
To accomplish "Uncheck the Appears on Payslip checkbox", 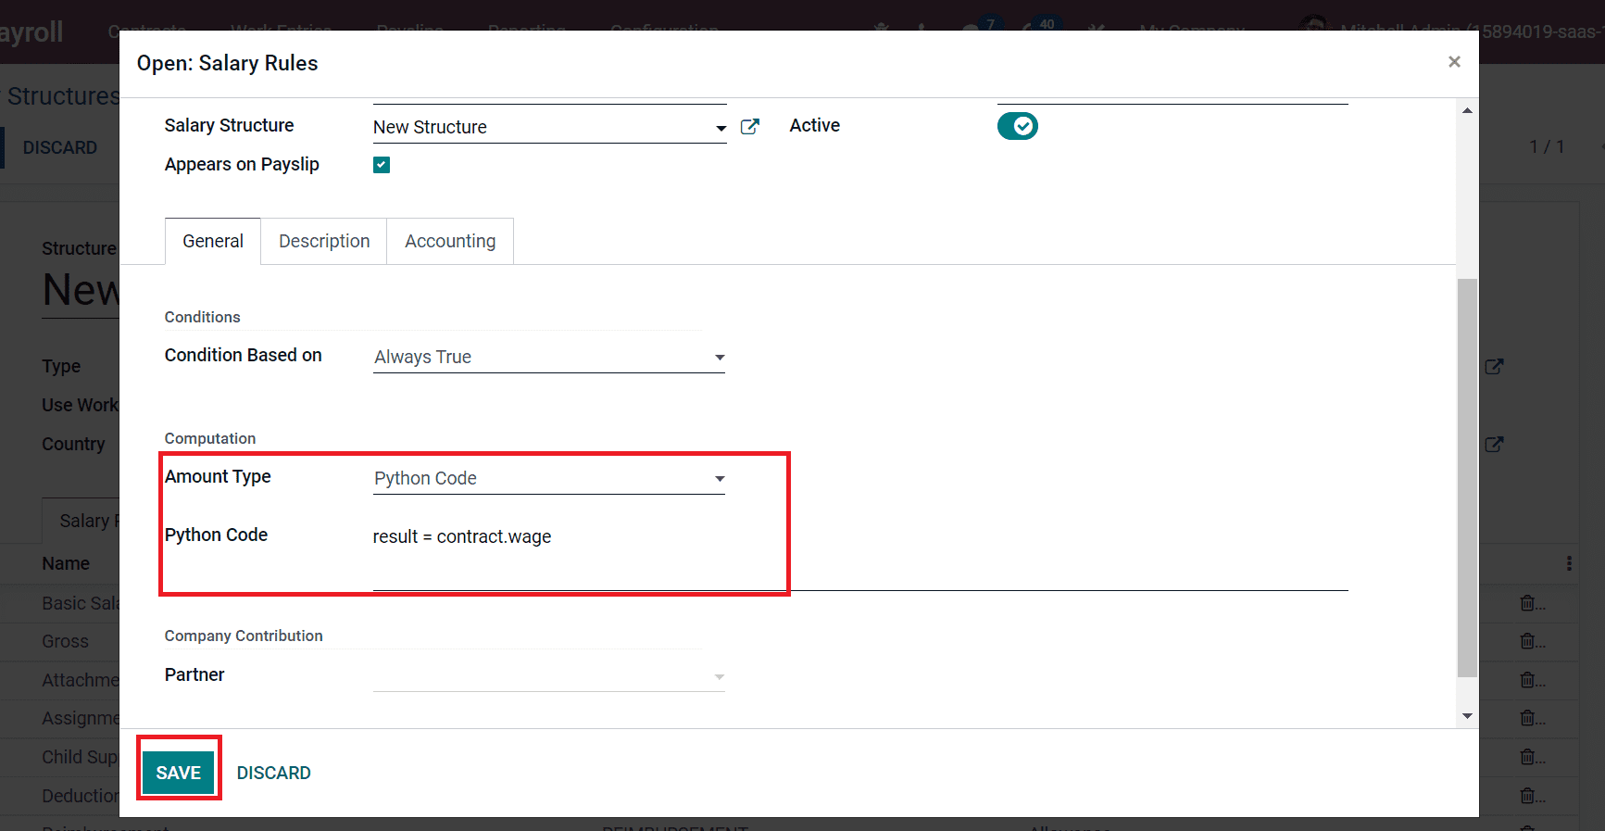I will point(382,165).
